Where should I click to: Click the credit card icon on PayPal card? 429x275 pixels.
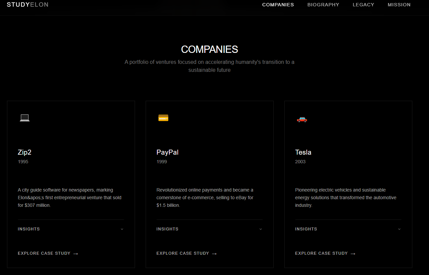[x=163, y=118]
